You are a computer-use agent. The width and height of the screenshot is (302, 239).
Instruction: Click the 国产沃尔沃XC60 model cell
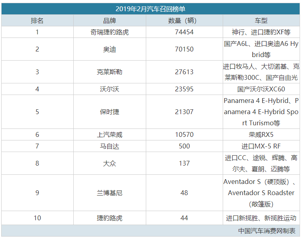261,89
